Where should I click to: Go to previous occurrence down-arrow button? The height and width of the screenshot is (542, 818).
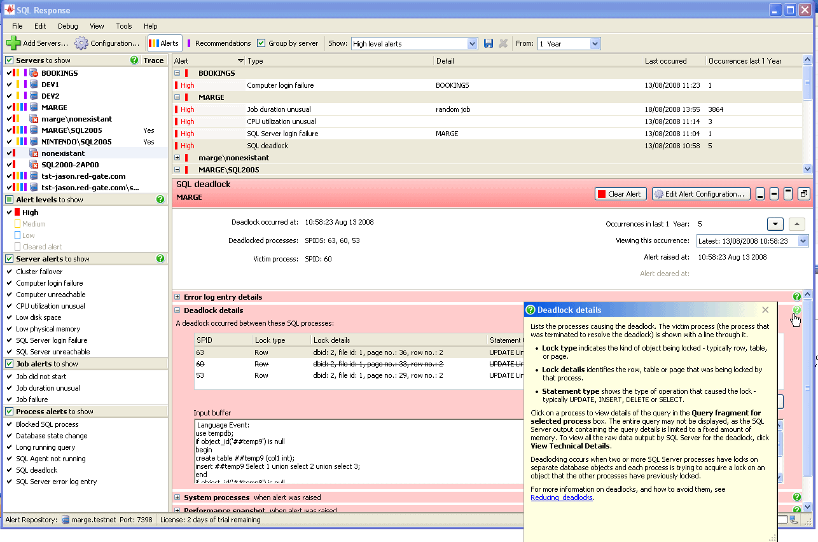tap(775, 224)
